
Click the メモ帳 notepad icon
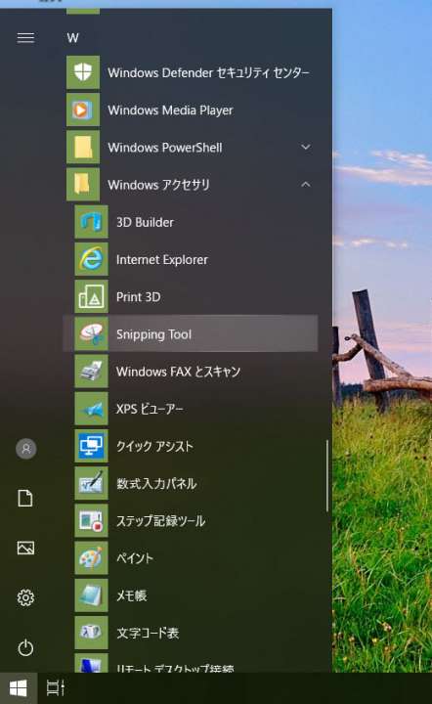point(92,594)
